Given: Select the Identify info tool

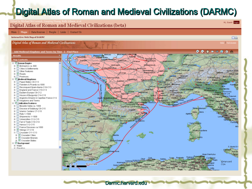Looking at the screenshot, I should 227,52.
